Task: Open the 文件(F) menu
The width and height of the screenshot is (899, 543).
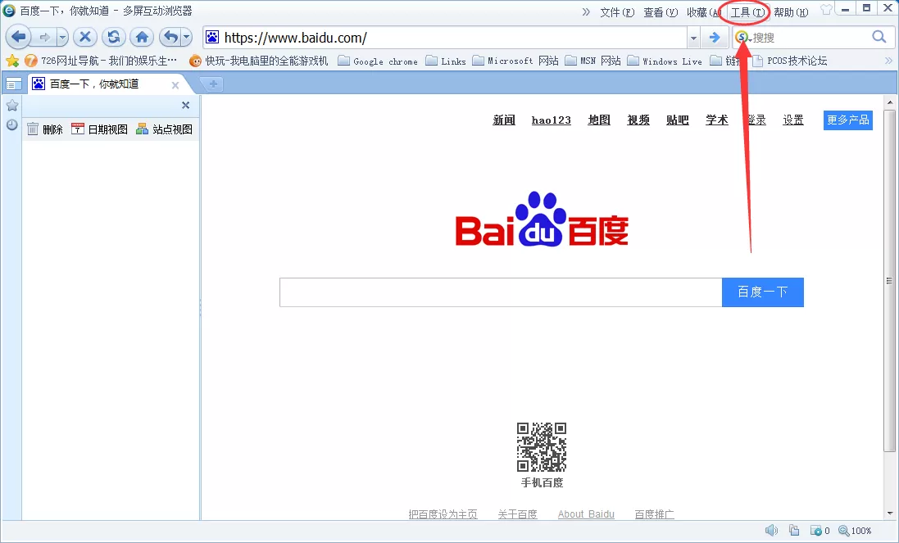Action: tap(617, 12)
